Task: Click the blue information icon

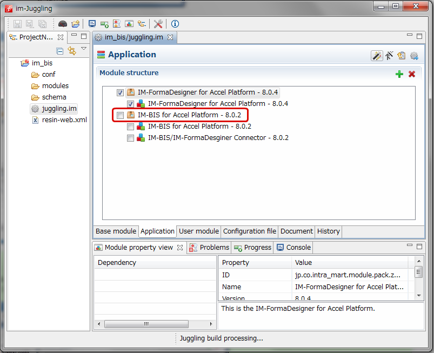Action: [x=175, y=24]
